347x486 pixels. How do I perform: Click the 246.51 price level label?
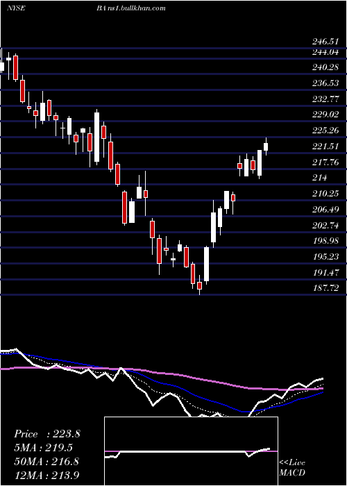[x=325, y=42]
